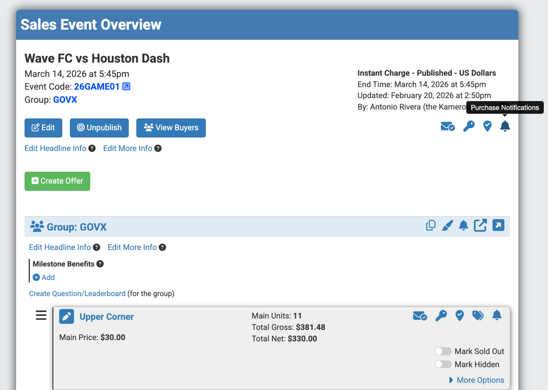Viewport: 548px width, 390px height.
Task: Toggle Mark Sold Out for Upper Corner
Action: tap(443, 352)
